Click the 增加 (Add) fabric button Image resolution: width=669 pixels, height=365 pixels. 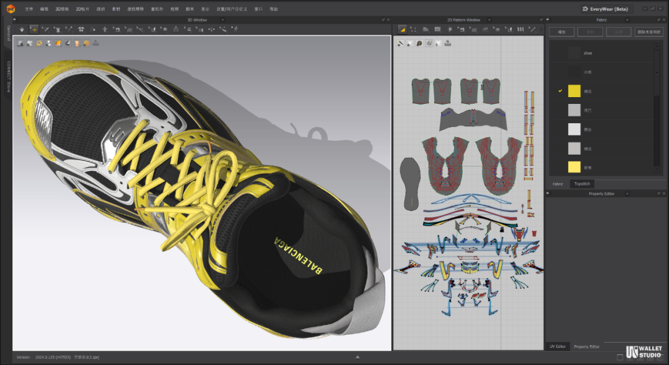click(561, 32)
